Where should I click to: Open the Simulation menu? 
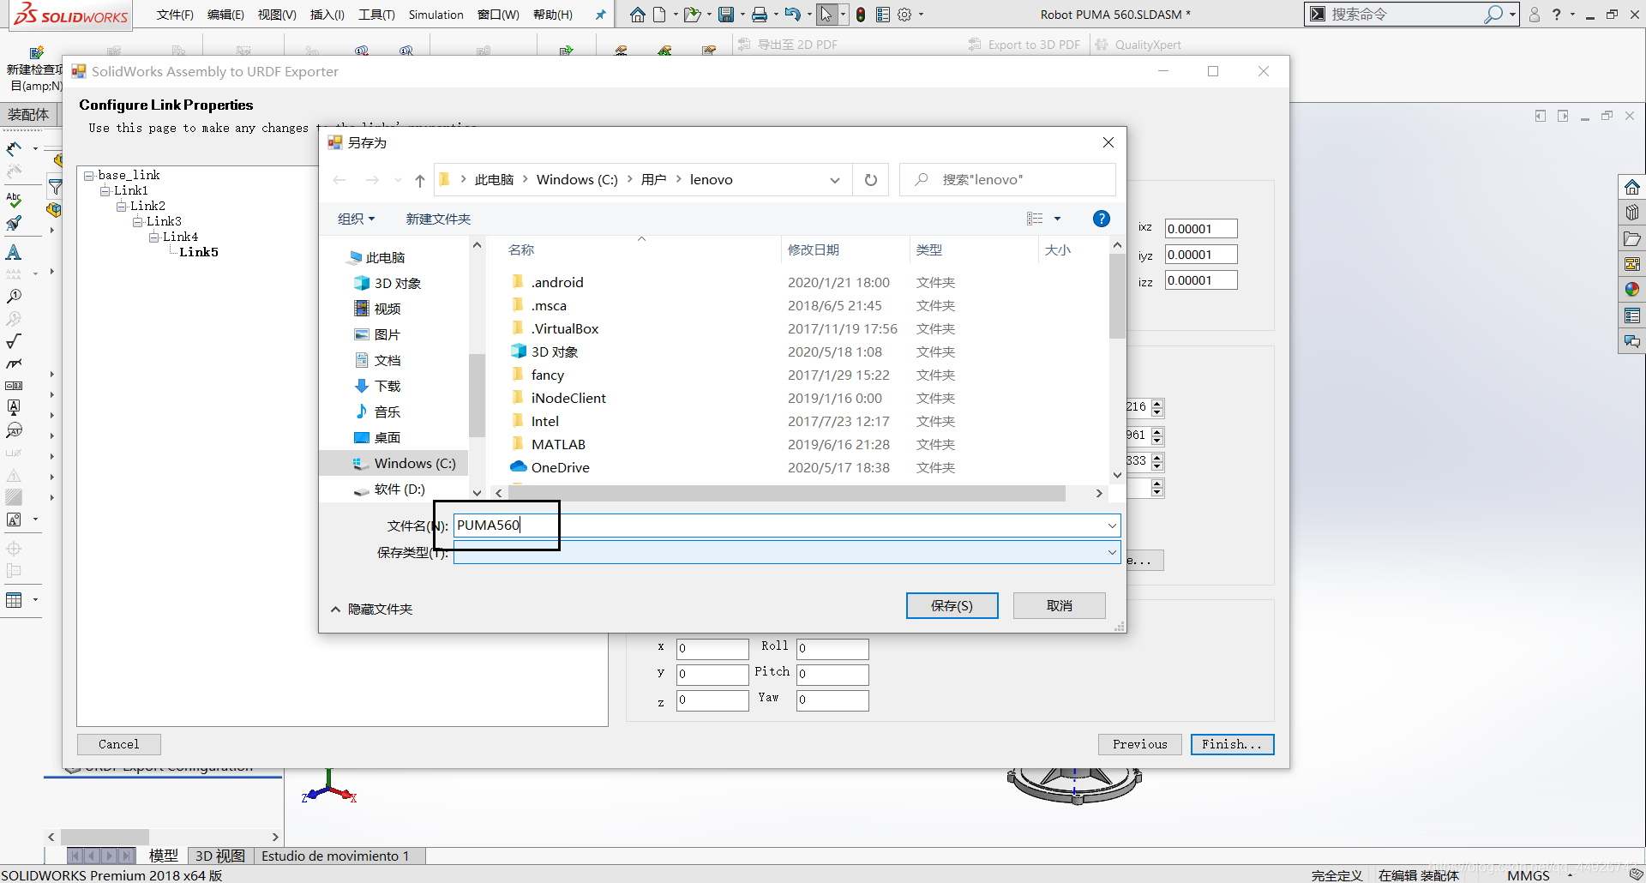click(x=436, y=15)
